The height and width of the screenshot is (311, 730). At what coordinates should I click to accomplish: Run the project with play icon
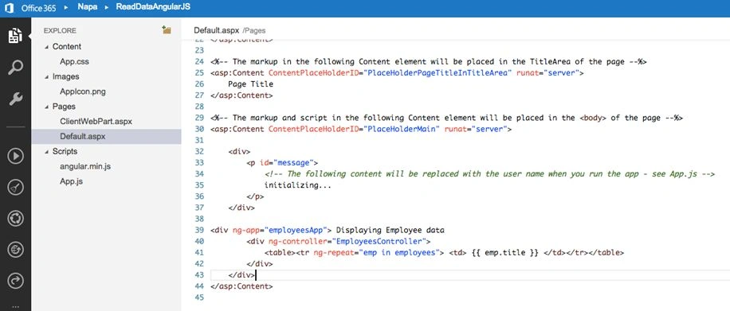(15, 156)
